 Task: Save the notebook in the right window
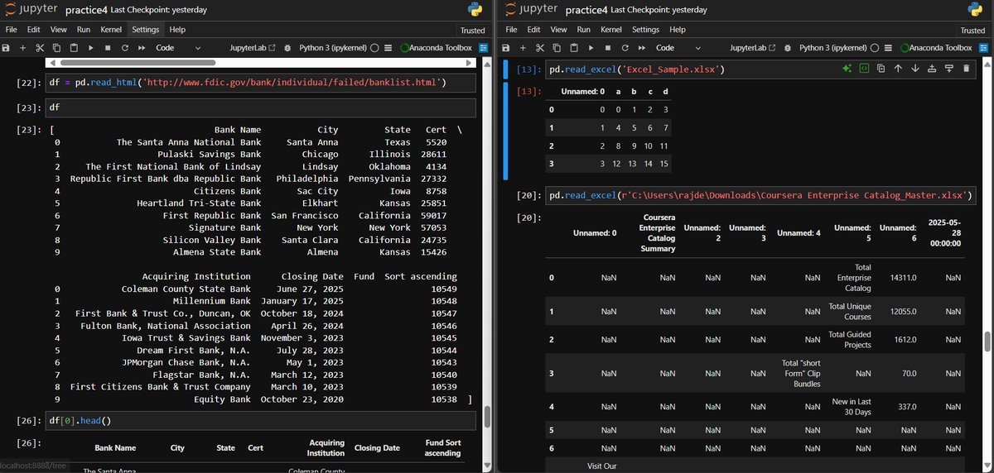click(x=507, y=48)
